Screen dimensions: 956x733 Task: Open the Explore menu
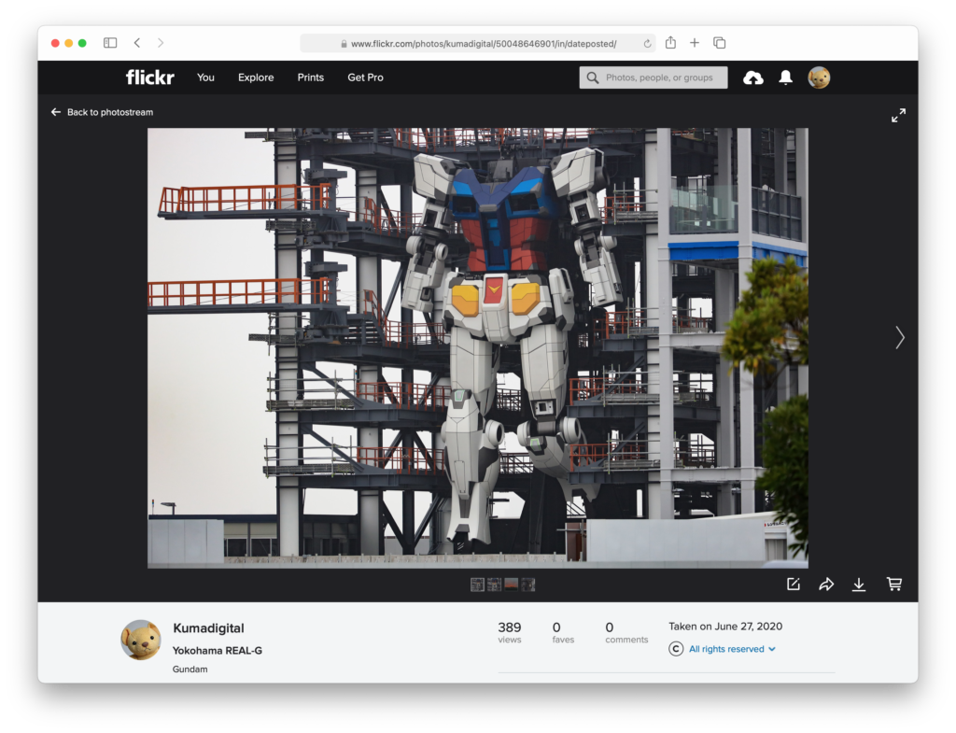256,78
